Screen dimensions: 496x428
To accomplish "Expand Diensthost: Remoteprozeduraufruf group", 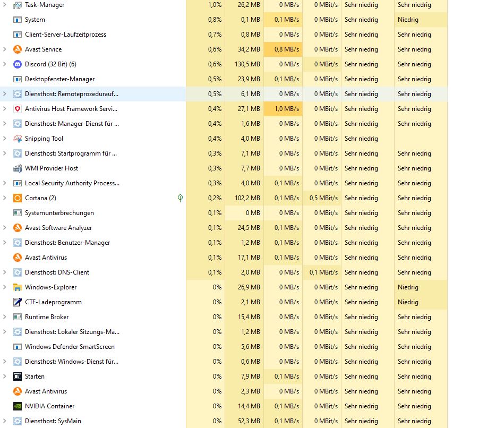I will pyautogui.click(x=4, y=94).
